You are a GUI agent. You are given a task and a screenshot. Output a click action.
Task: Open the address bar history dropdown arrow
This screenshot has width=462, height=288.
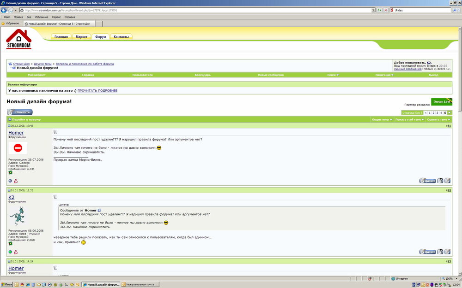coord(373,10)
